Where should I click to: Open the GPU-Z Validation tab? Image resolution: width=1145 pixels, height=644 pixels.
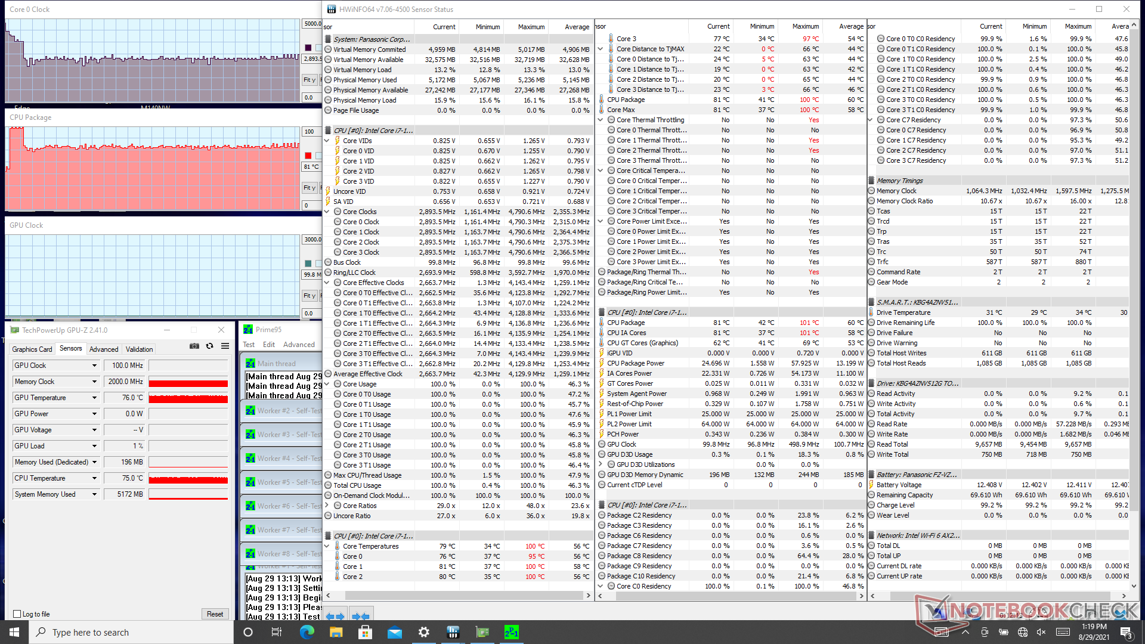coord(139,349)
